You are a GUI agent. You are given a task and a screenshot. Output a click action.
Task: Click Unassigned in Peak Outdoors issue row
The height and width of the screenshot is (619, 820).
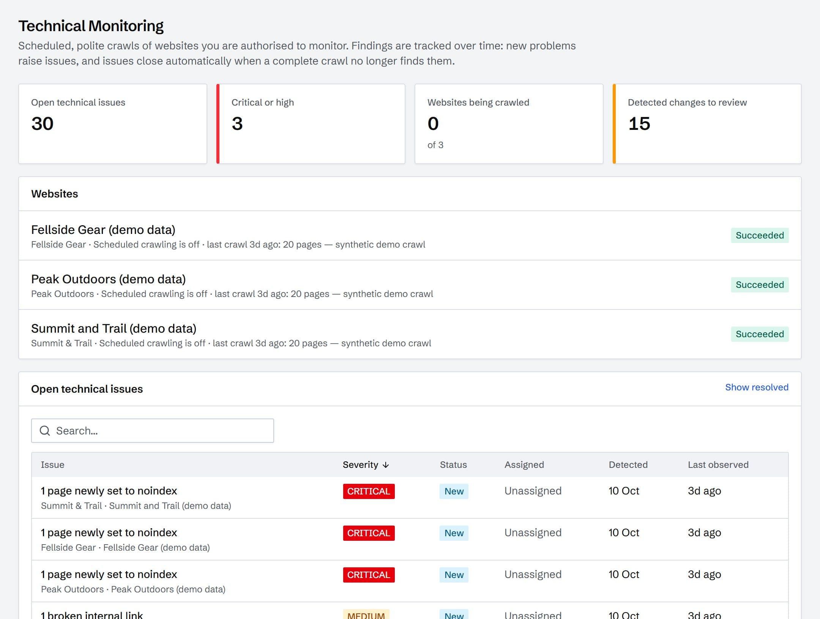533,574
